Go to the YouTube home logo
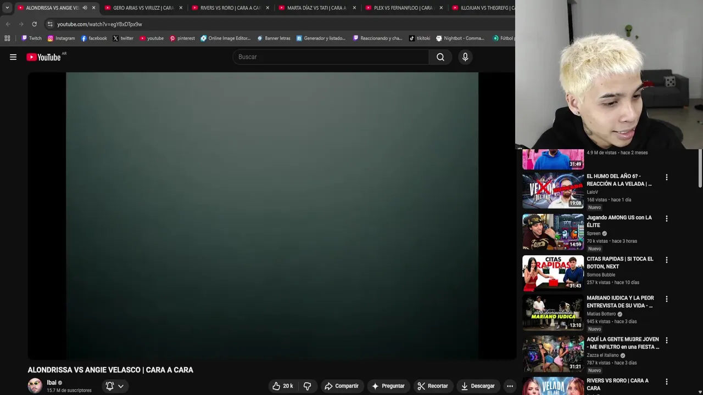This screenshot has width=703, height=395. 43,57
